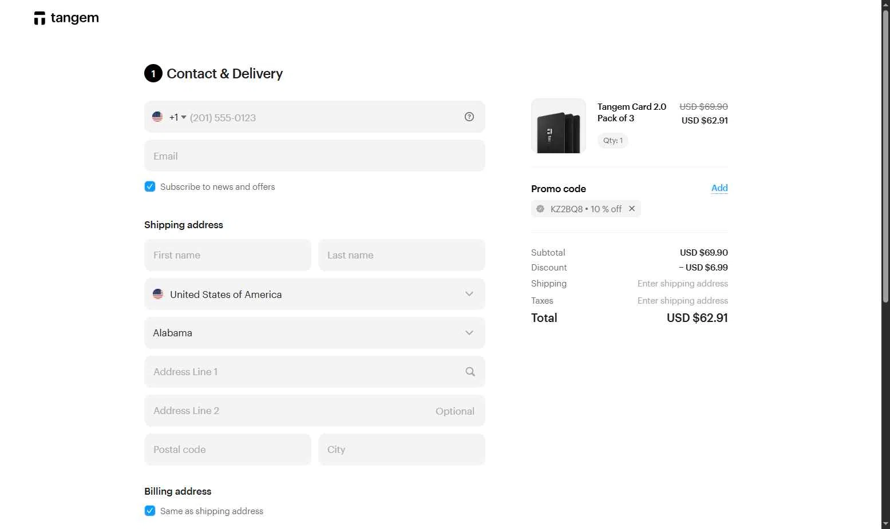
Task: Click the Last name field
Action: [402, 255]
